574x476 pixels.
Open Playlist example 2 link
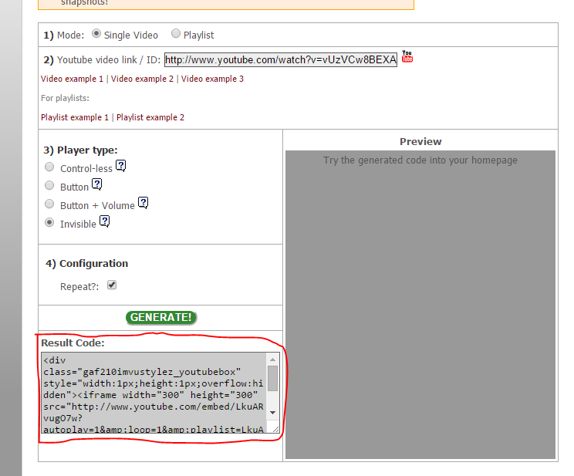(x=150, y=117)
